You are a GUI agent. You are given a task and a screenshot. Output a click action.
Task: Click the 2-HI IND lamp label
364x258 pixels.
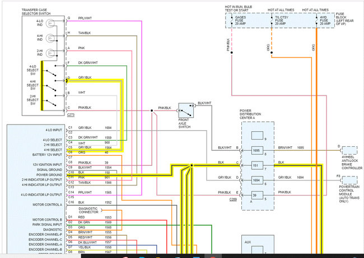coord(40,52)
